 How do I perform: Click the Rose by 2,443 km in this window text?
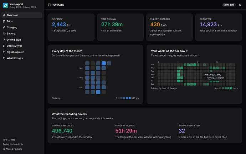pos(218,31)
